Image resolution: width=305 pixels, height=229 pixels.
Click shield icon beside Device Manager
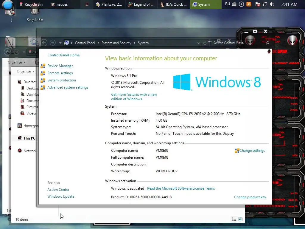click(x=43, y=66)
